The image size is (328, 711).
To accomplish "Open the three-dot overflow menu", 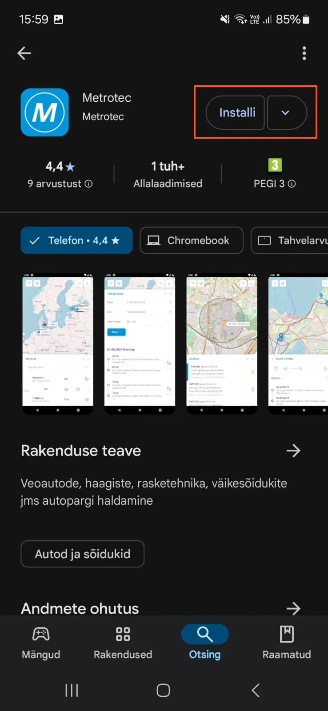I will point(304,53).
